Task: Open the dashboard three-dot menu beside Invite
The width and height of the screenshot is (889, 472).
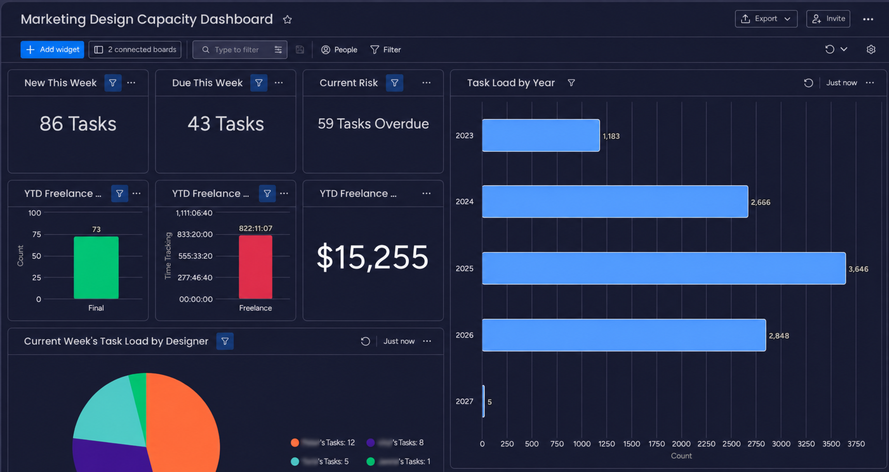Action: click(x=868, y=19)
